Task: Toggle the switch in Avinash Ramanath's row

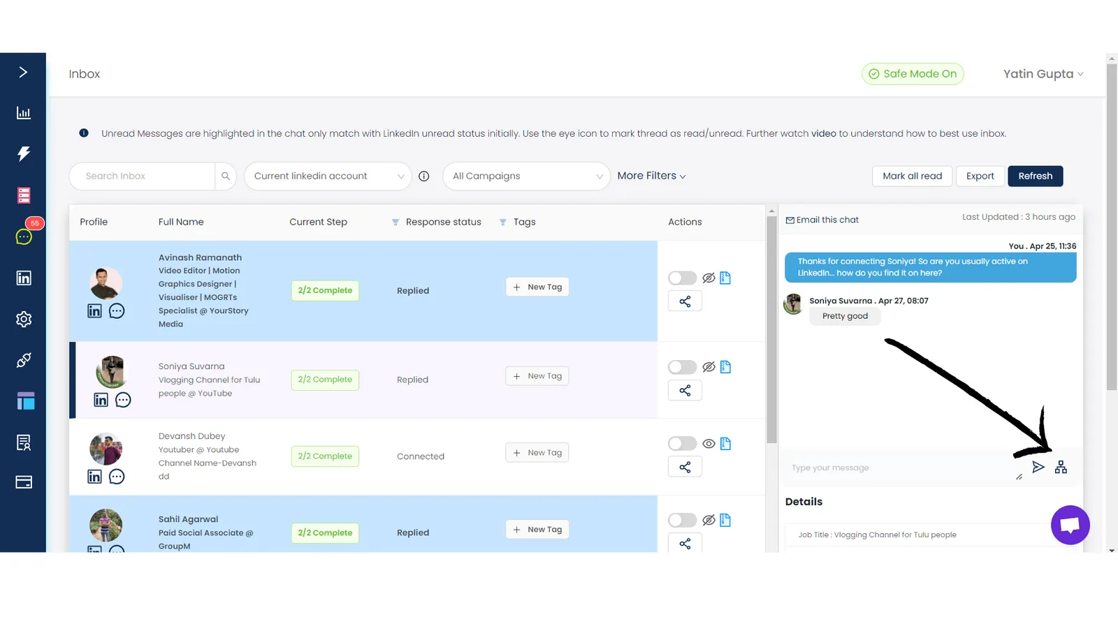Action: coord(681,278)
